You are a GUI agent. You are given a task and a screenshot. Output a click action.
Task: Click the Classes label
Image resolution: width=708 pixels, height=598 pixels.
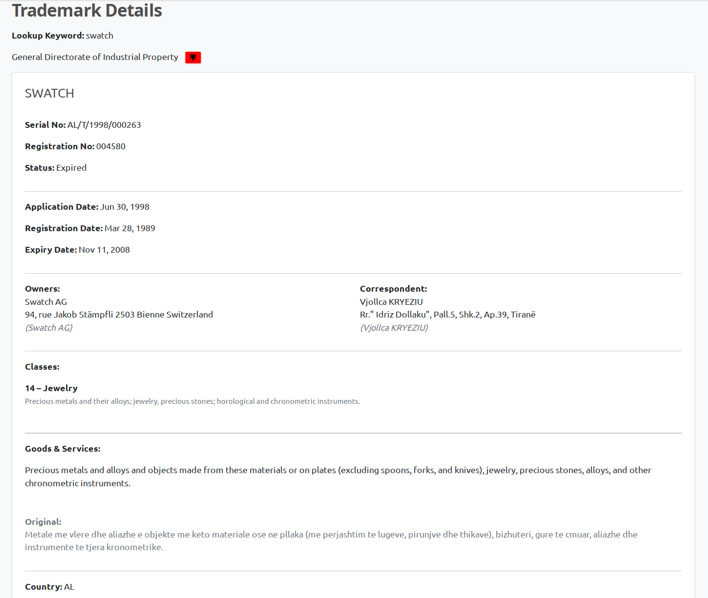point(42,367)
